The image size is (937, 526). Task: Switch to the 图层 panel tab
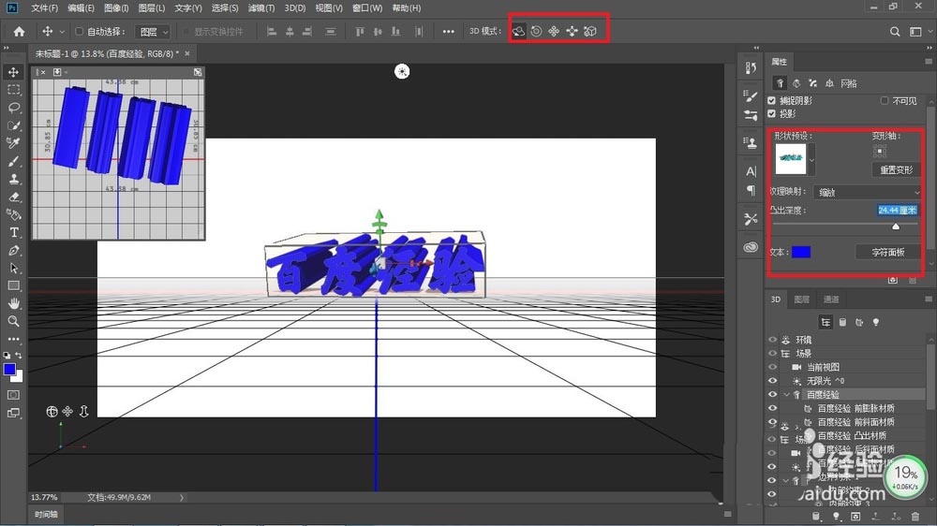pos(801,300)
